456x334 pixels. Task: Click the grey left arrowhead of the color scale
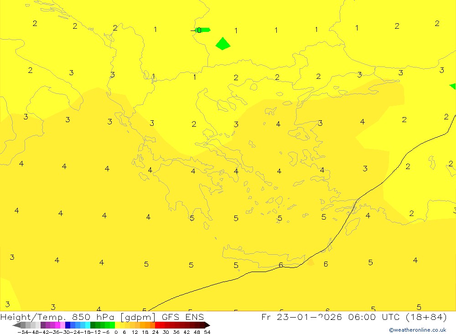(x=16, y=325)
